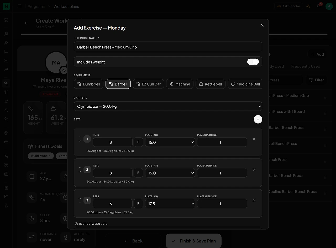Image resolution: width=336 pixels, height=248 pixels.
Task: Select Barbell equipment
Action: pyautogui.click(x=118, y=84)
